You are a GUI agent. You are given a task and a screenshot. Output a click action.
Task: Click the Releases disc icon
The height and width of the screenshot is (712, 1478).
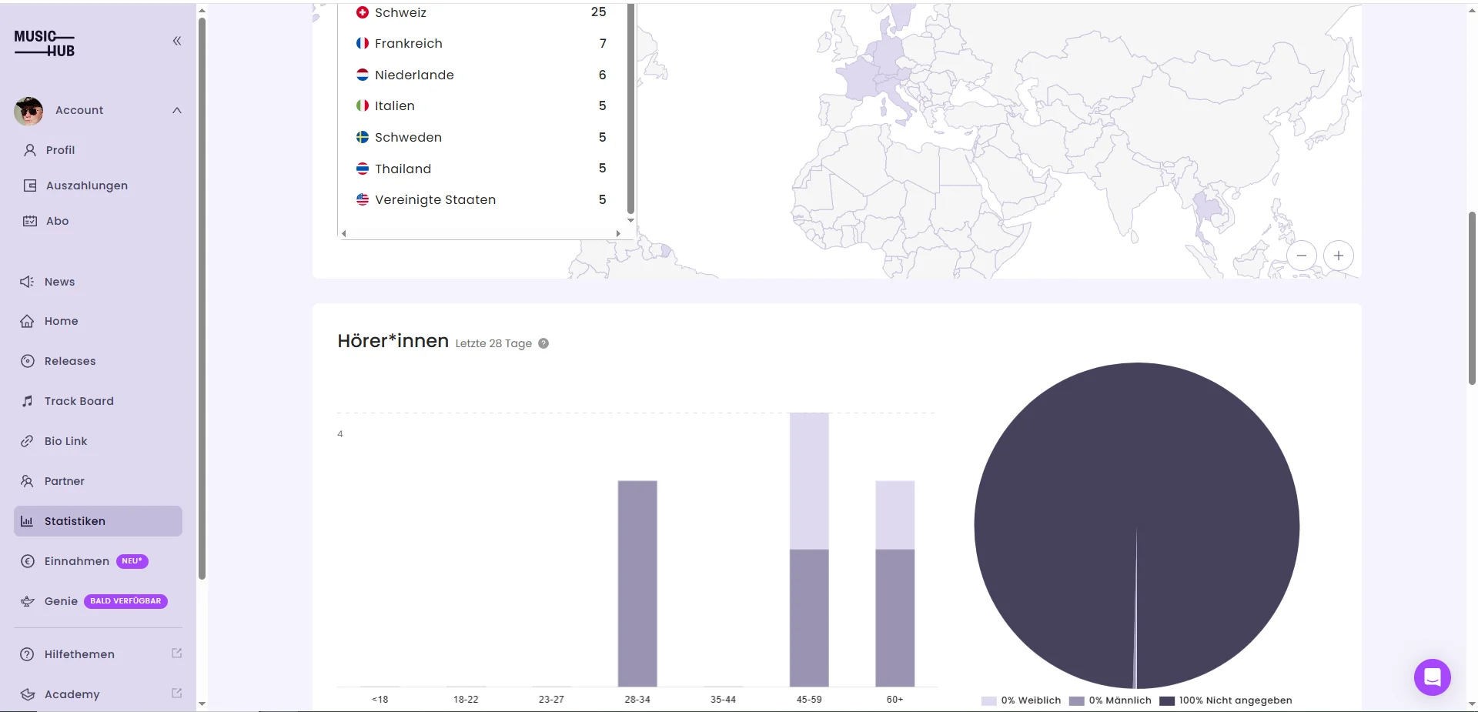28,361
